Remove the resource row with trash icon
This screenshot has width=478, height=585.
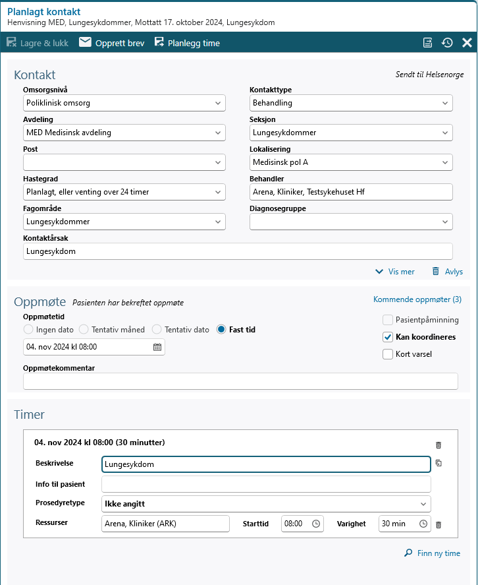(x=438, y=524)
